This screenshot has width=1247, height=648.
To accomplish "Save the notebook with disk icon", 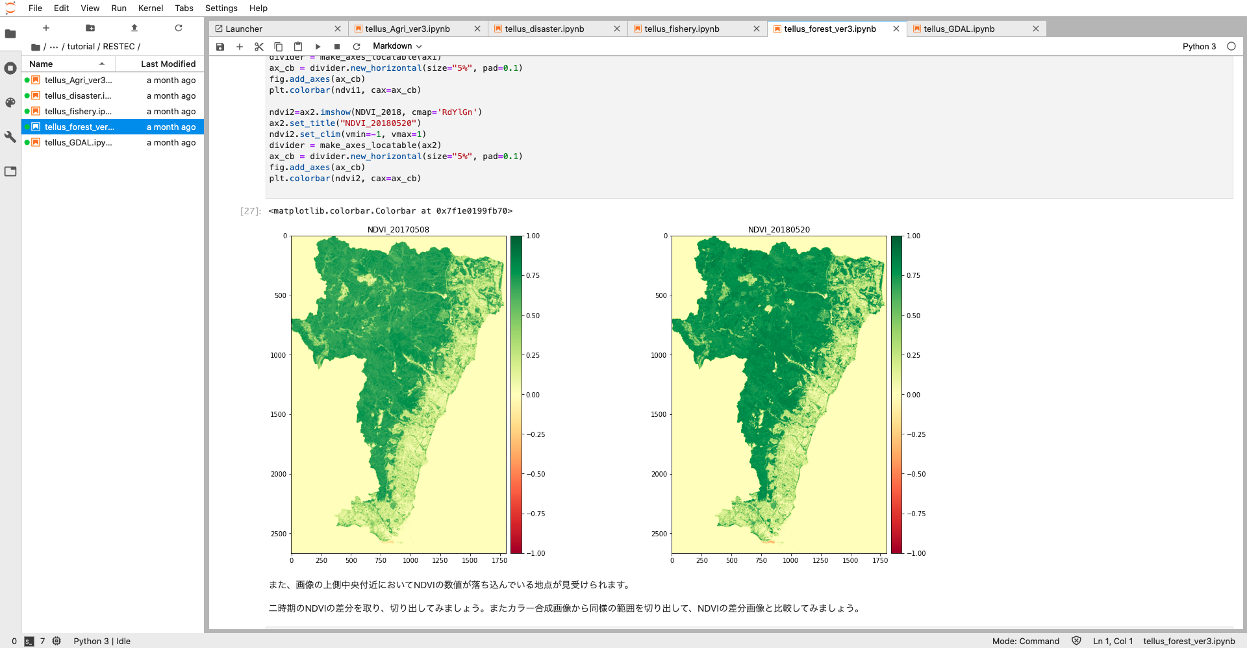I will click(220, 47).
